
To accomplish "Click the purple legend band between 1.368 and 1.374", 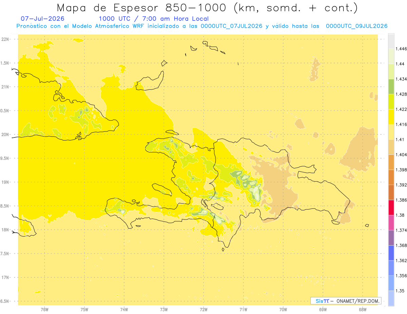I will [x=391, y=238].
